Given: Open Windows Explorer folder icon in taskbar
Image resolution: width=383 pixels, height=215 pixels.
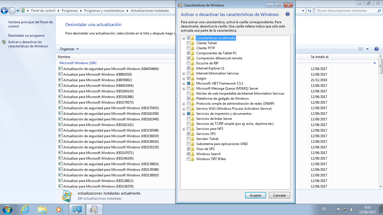Looking at the screenshot, I should tap(42, 209).
